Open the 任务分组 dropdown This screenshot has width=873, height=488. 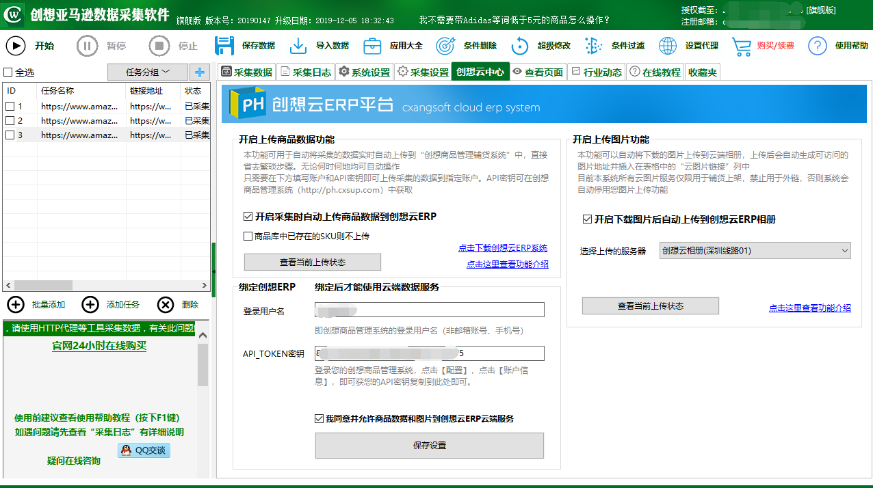148,72
